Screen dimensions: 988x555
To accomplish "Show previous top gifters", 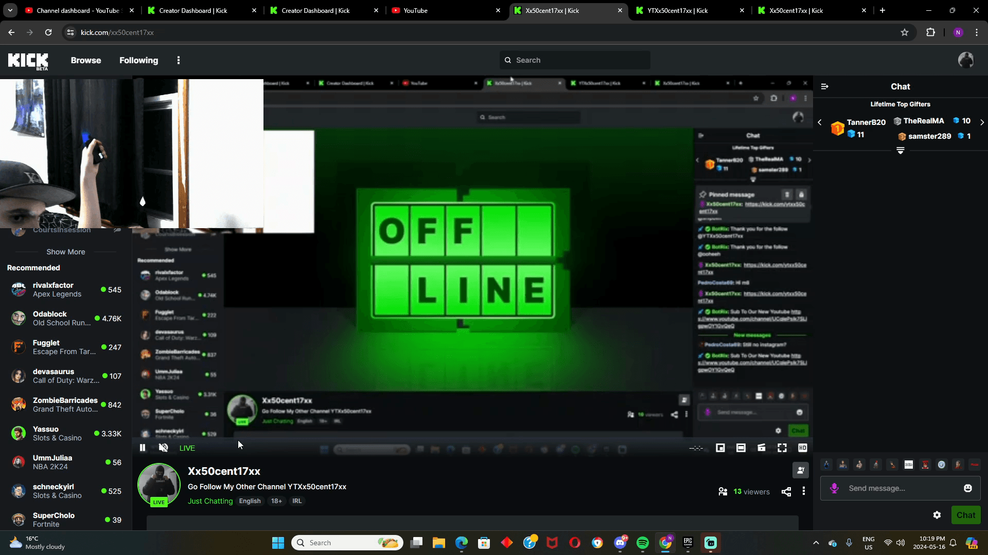I will (x=820, y=122).
